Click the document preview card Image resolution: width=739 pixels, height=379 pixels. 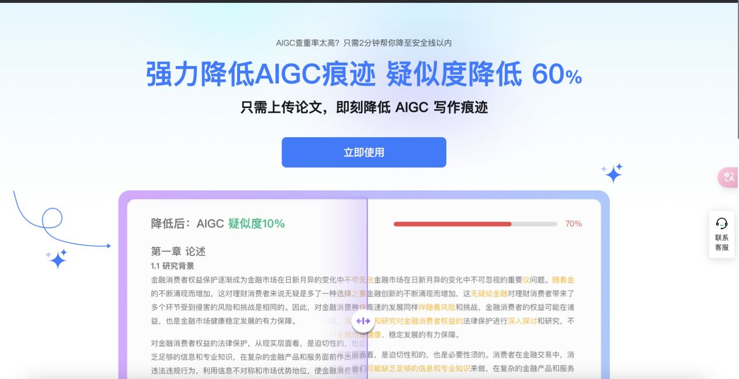pos(362,286)
